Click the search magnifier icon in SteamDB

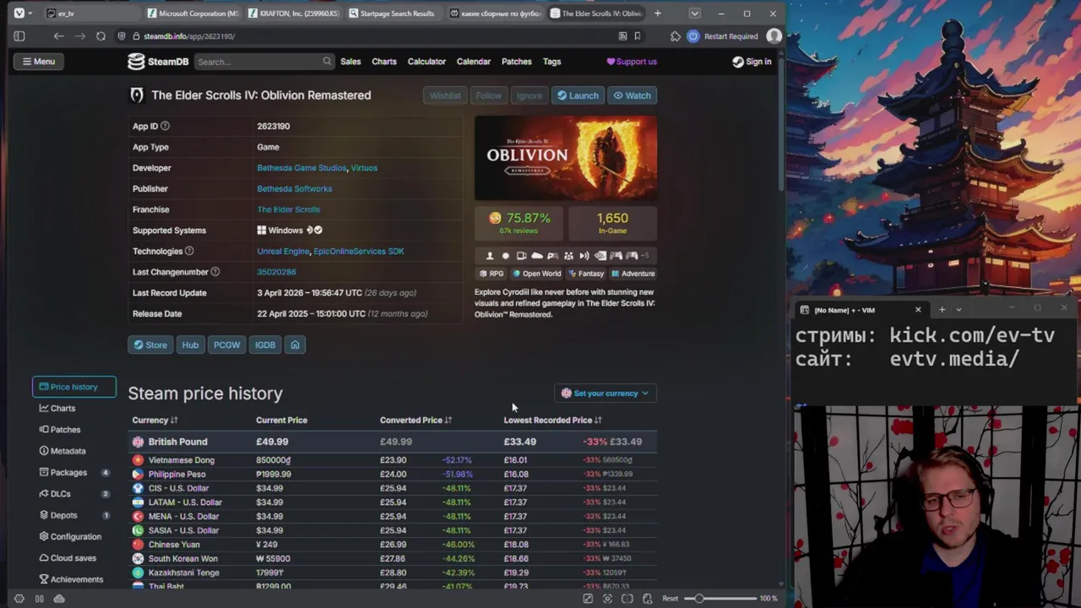pos(327,62)
